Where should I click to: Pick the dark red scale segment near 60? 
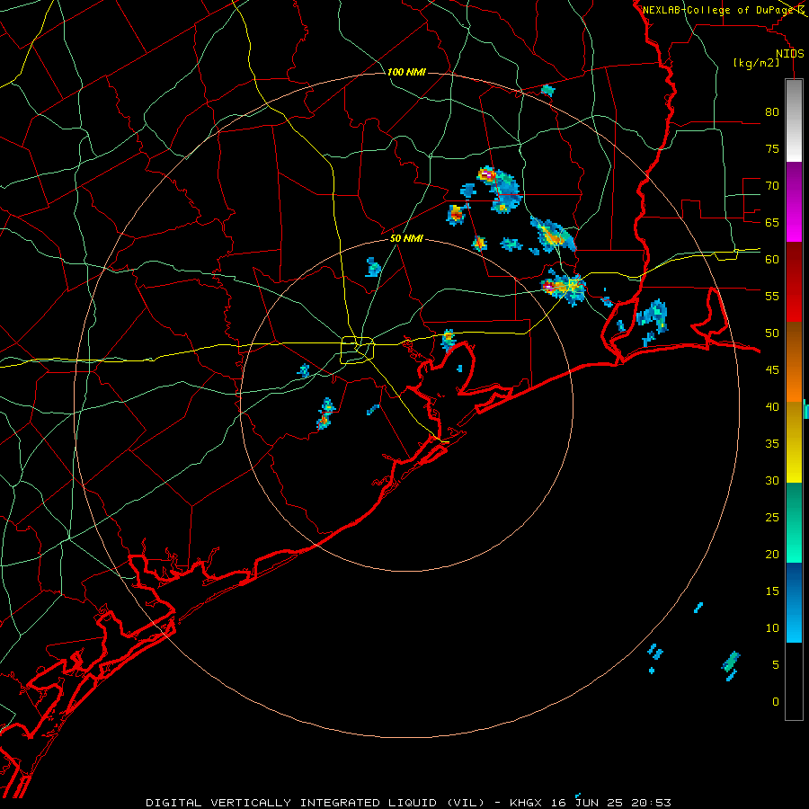click(794, 262)
